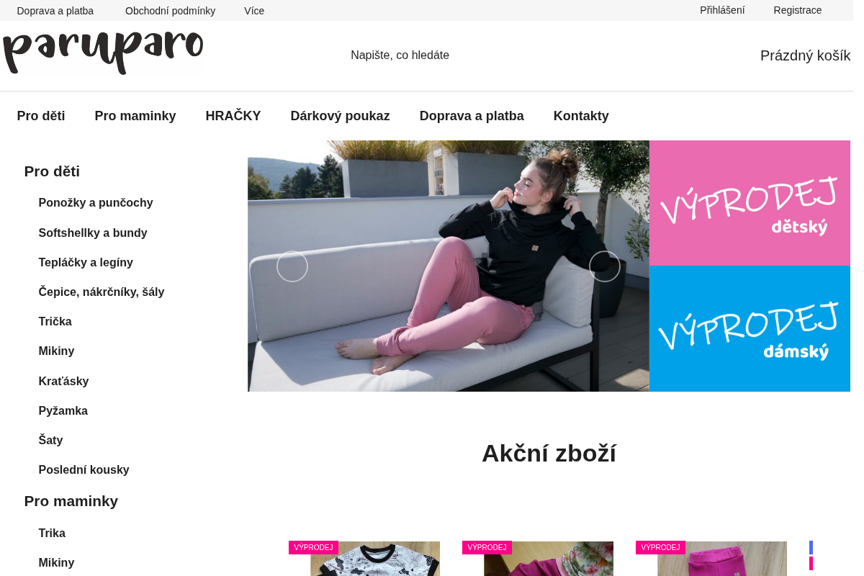Open Čepice, nákrčníky, šály category

(102, 292)
